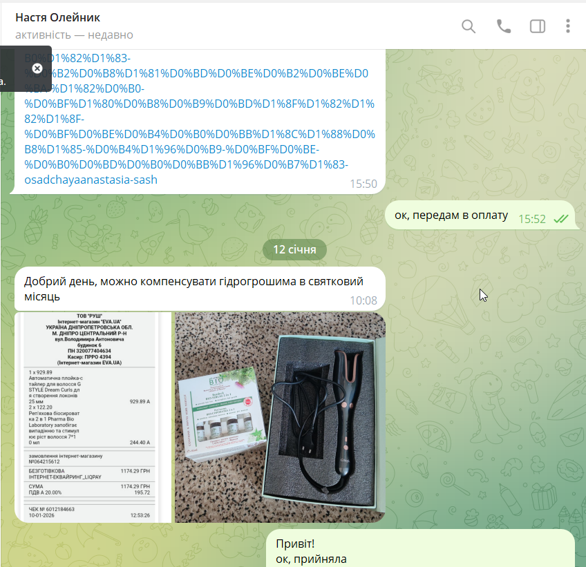Click the double-check read receipt icon
The height and width of the screenshot is (567, 586).
(x=560, y=219)
